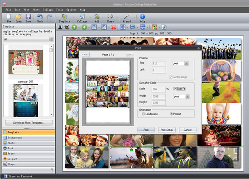Switch to the Photo panel tab

(x=29, y=143)
